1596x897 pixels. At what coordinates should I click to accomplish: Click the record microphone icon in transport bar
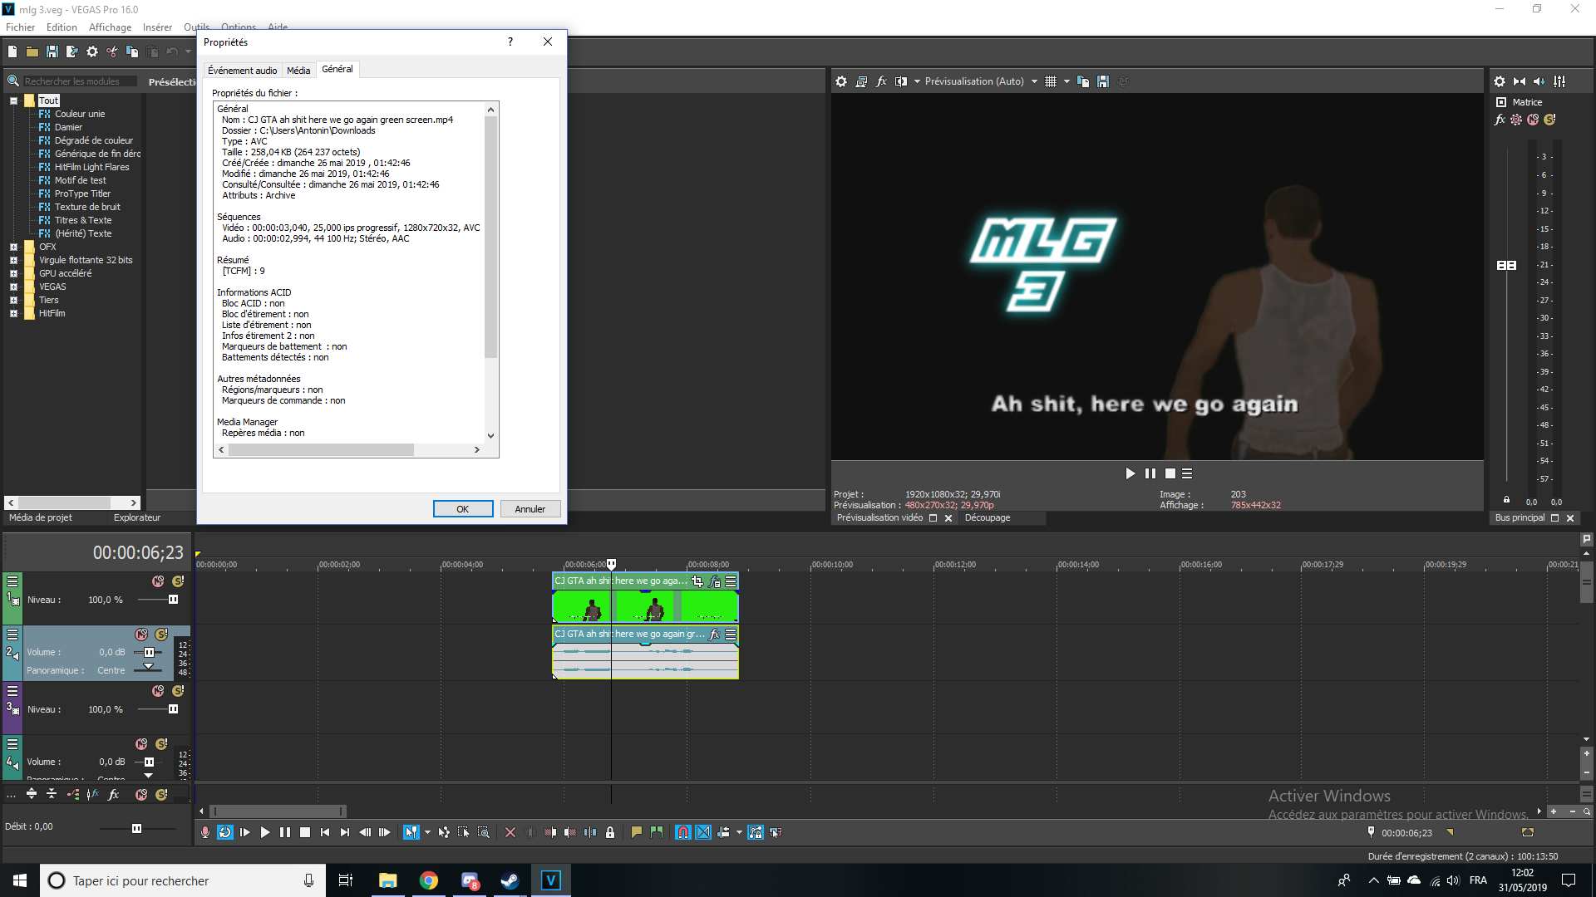click(205, 832)
